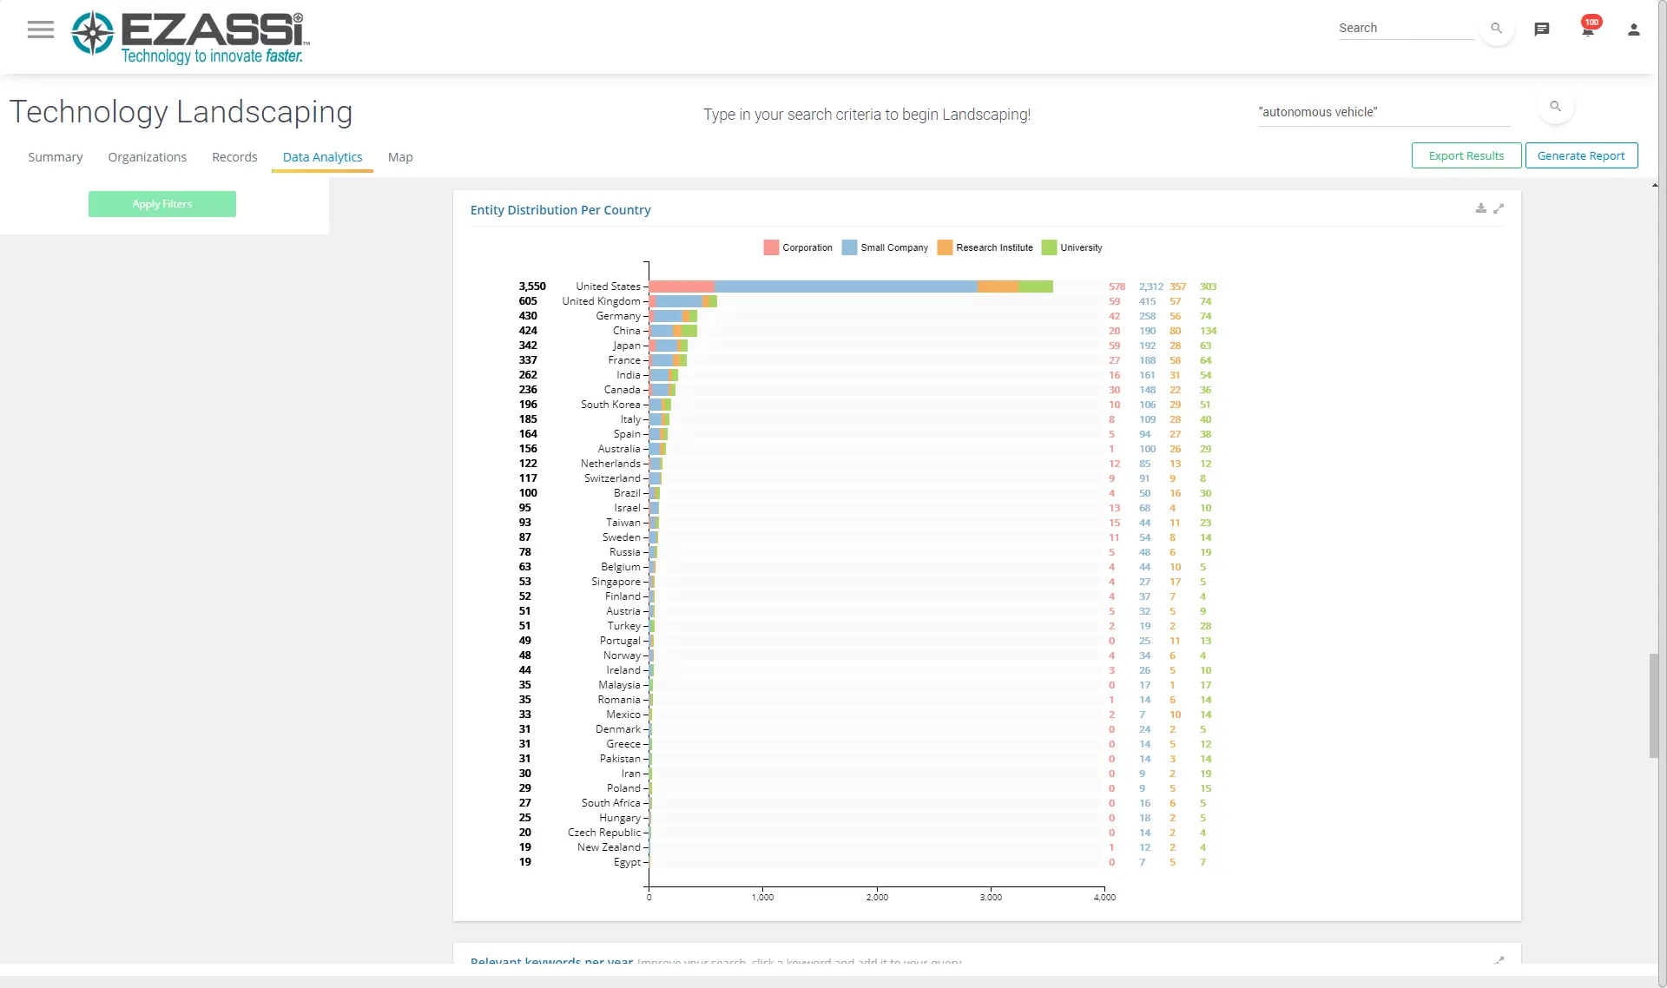Toggle Corporation legend swatch
Image resolution: width=1667 pixels, height=988 pixels.
771,247
